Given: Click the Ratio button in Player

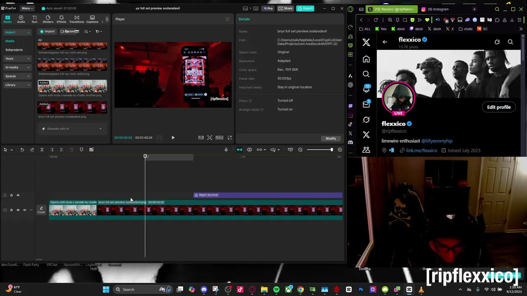Looking at the screenshot, I should [x=219, y=138].
